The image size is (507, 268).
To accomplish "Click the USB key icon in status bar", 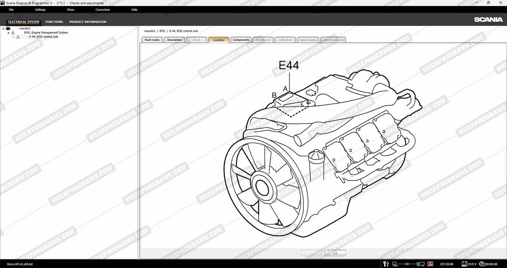I will click(386, 264).
